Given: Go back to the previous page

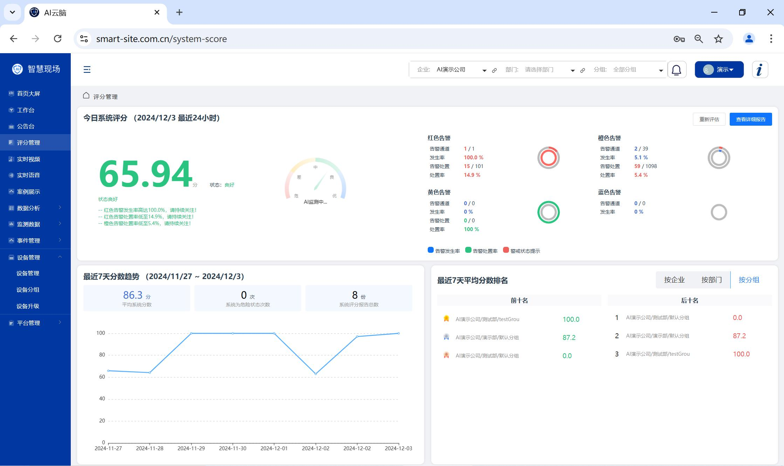Looking at the screenshot, I should point(13,39).
